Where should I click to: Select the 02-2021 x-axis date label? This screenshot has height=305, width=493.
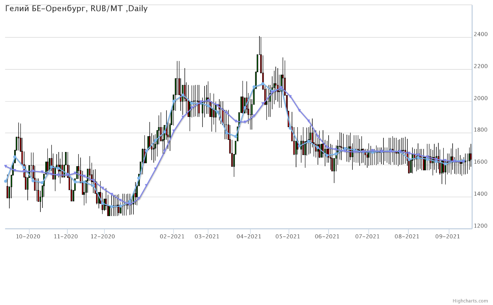[x=173, y=237]
